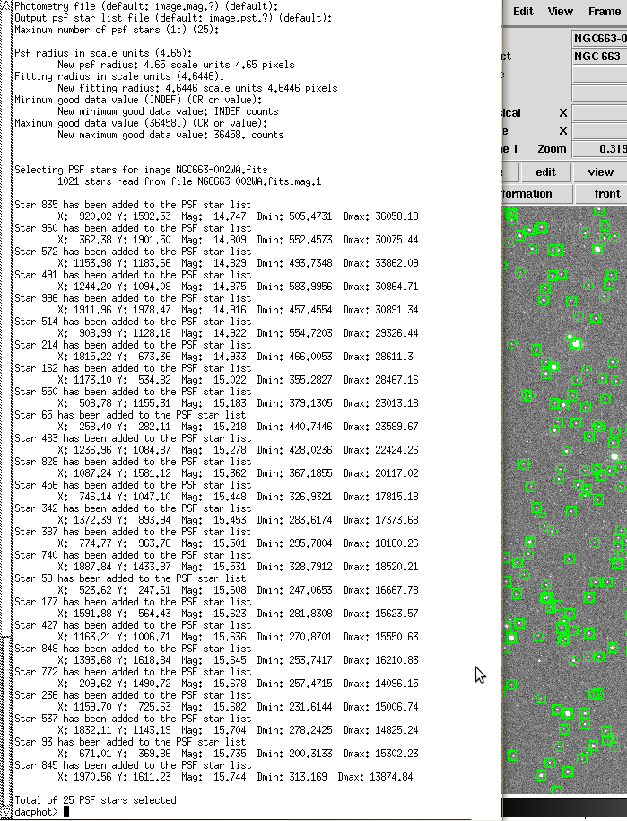Click the Zoom value field showing 0.319
The image size is (627, 821).
pyautogui.click(x=599, y=149)
